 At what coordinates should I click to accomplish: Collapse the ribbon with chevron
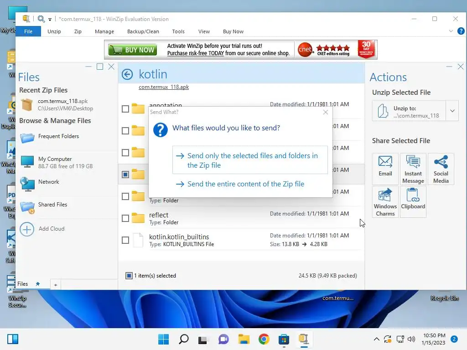(x=451, y=31)
